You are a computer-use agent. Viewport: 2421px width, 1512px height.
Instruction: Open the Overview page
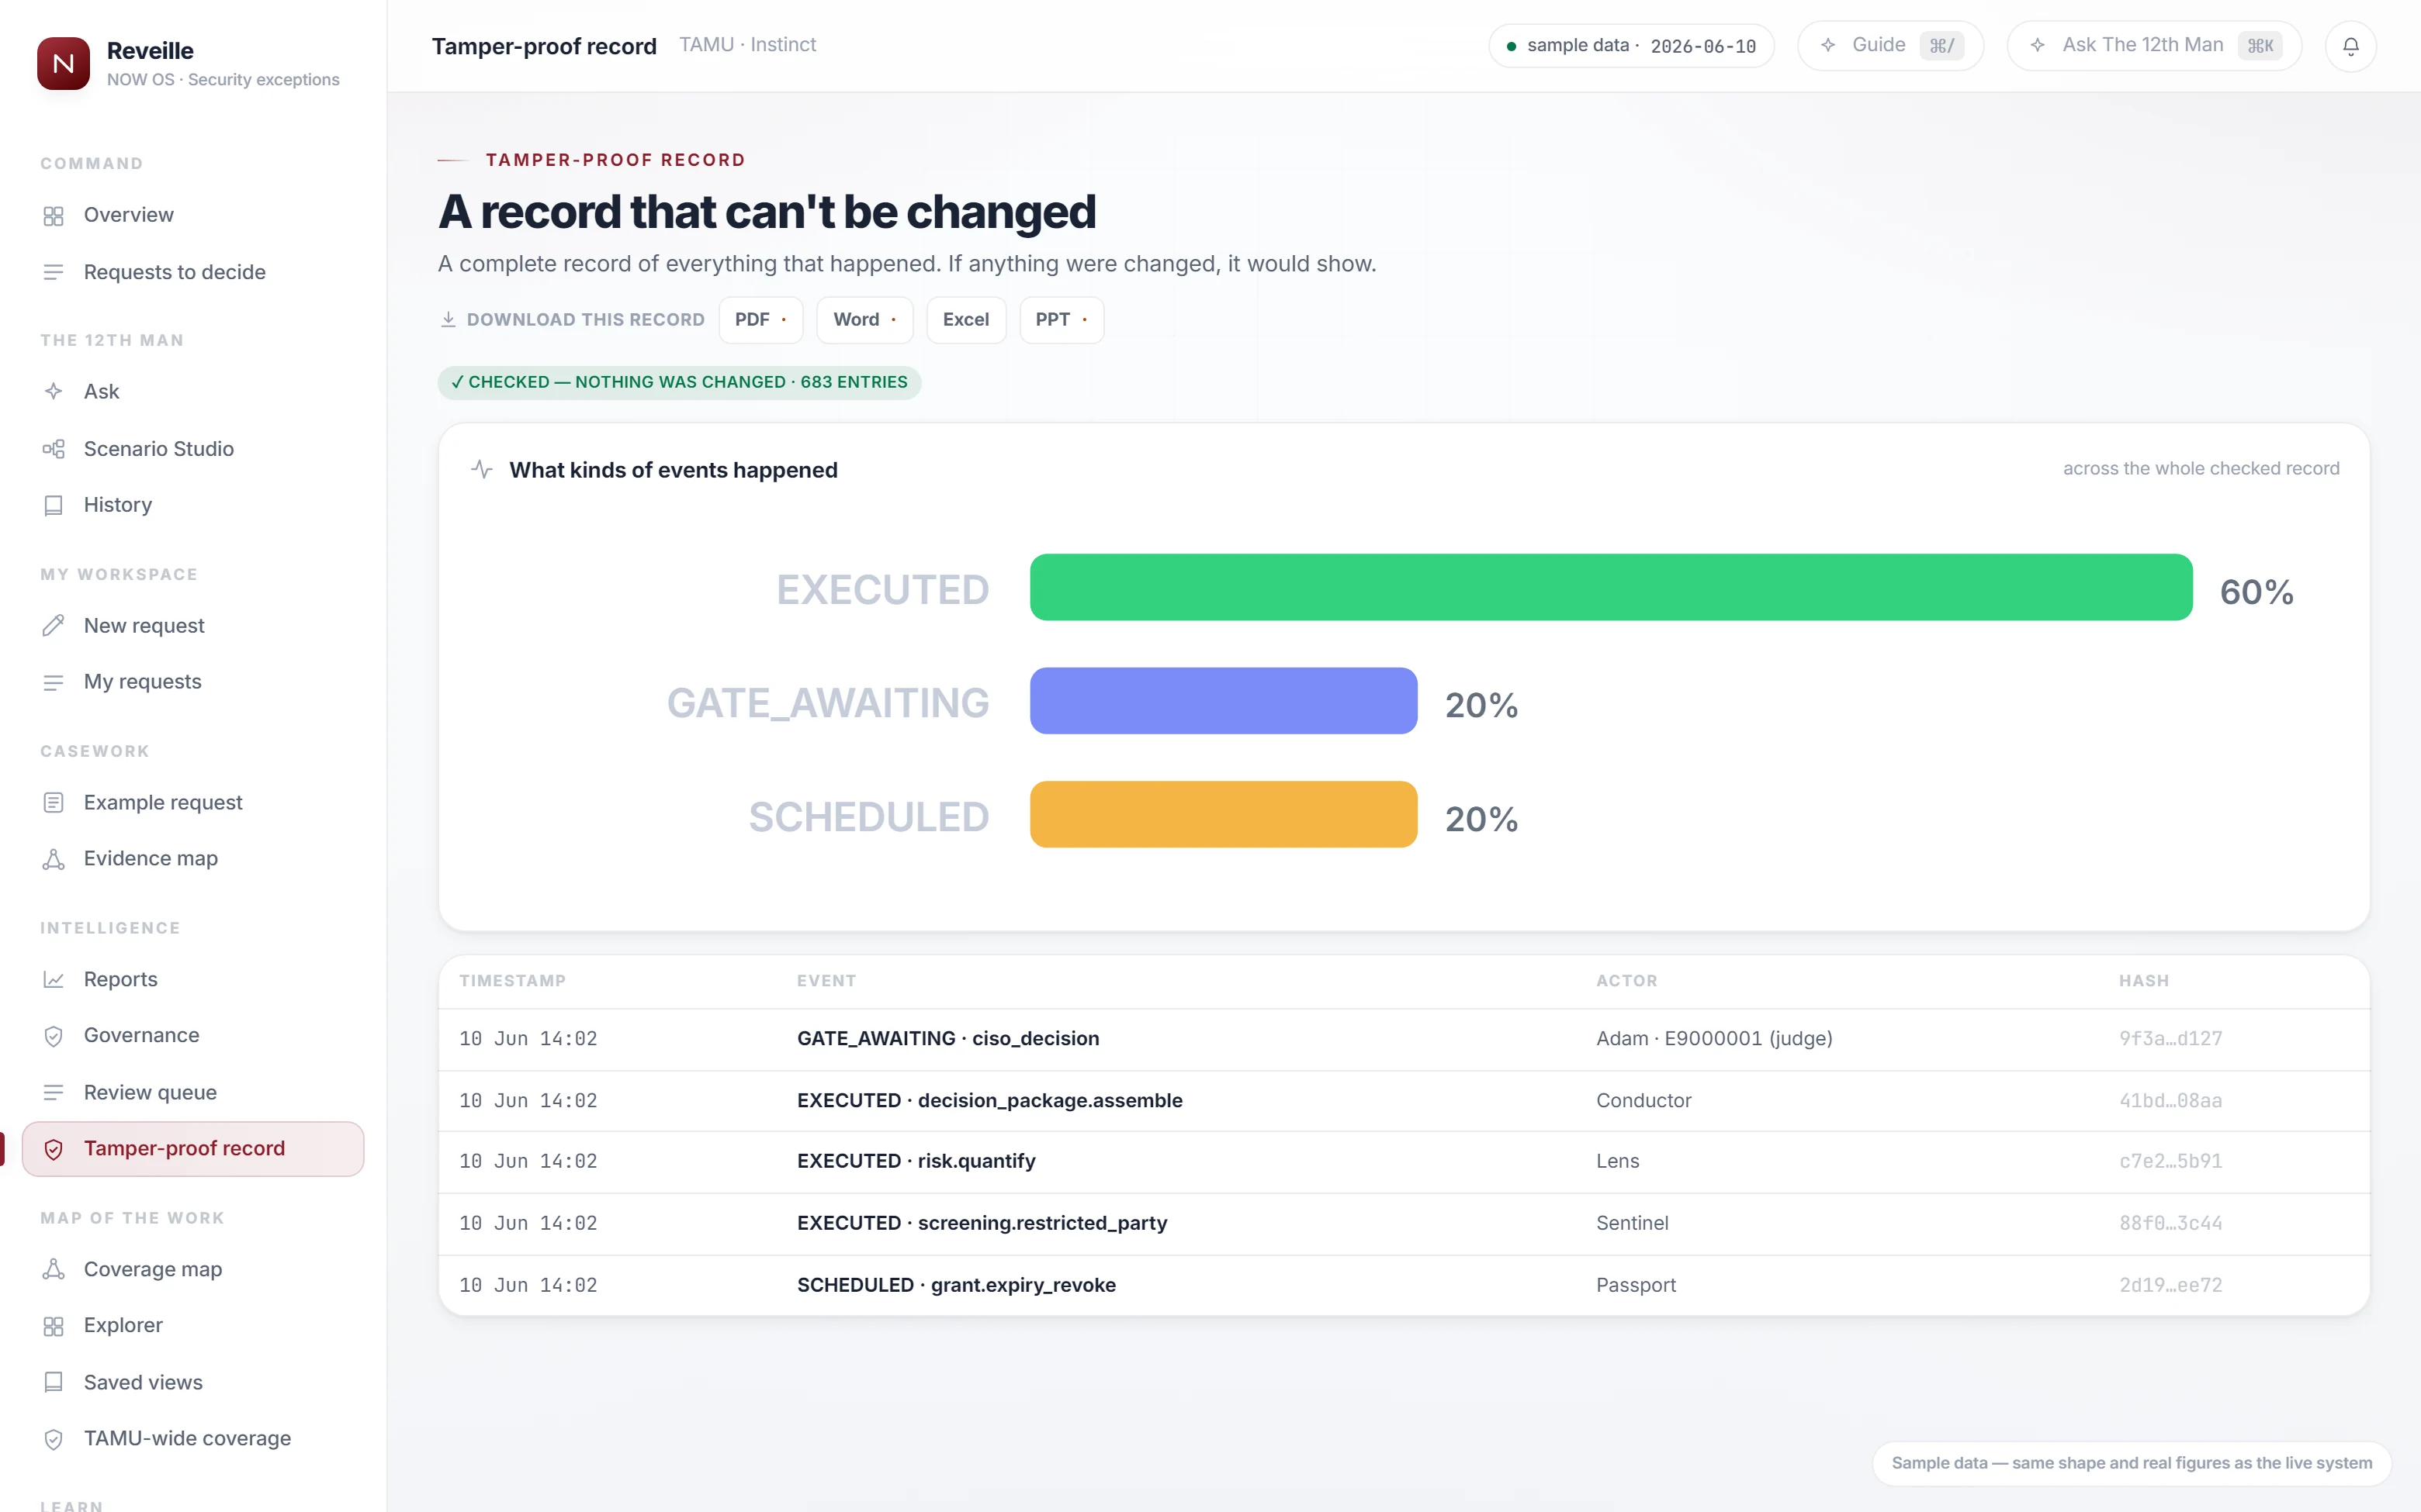click(x=193, y=215)
